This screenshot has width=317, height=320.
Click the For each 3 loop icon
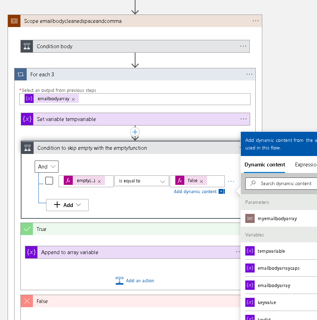click(20, 75)
